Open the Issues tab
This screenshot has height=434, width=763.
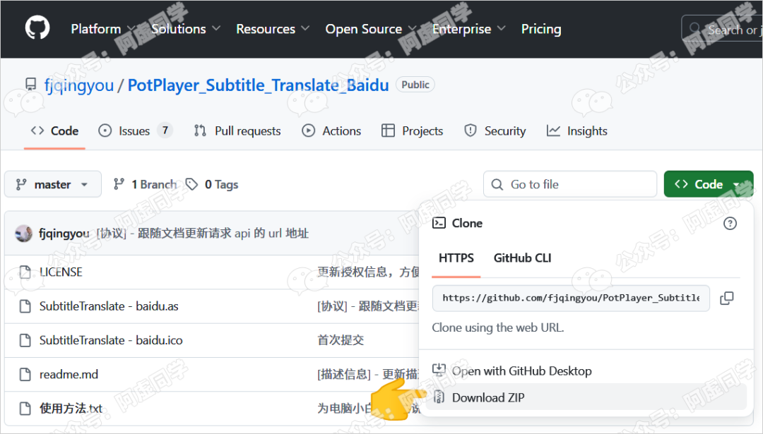tap(135, 131)
